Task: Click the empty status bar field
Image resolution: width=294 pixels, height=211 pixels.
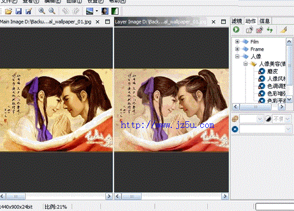Action: (274, 207)
